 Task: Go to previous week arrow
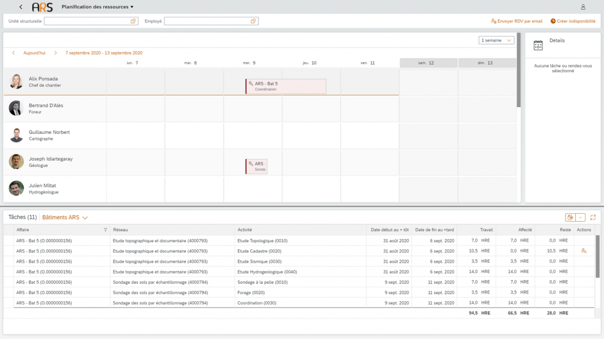[x=14, y=53]
